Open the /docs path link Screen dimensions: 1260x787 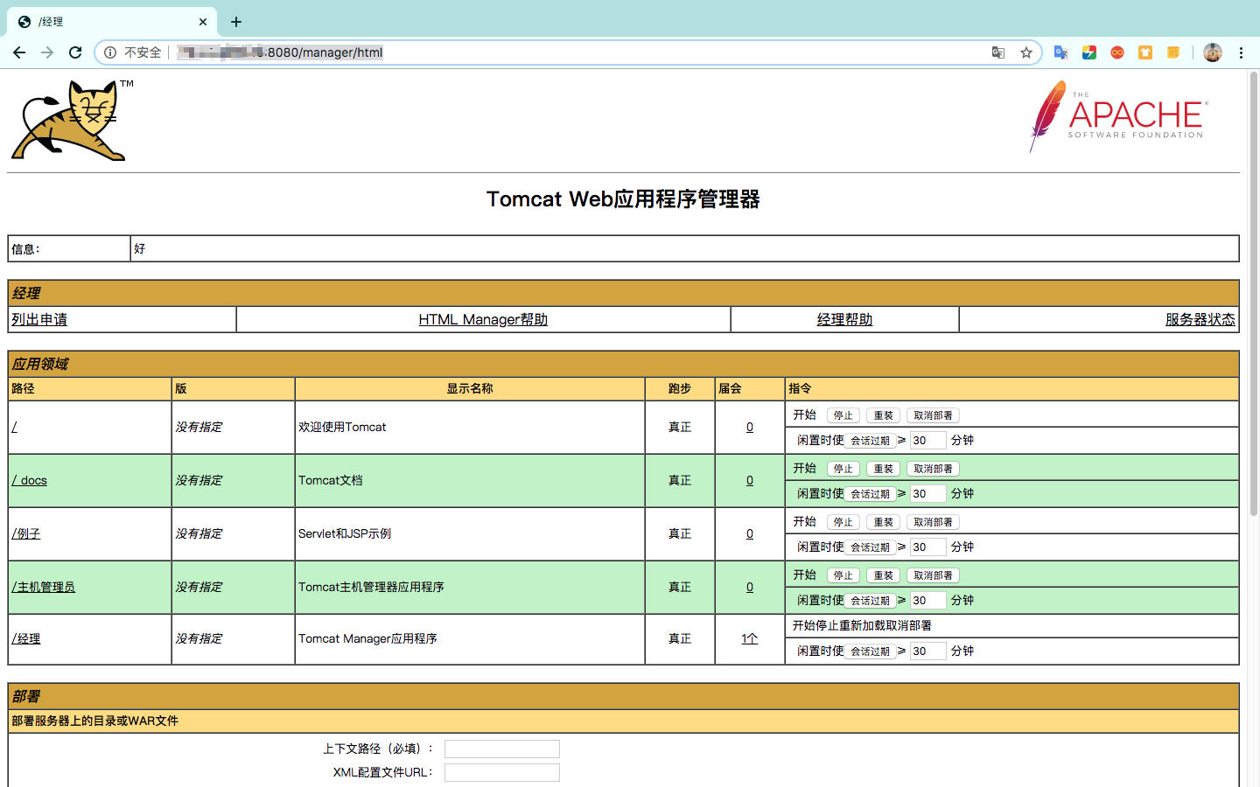[x=30, y=480]
